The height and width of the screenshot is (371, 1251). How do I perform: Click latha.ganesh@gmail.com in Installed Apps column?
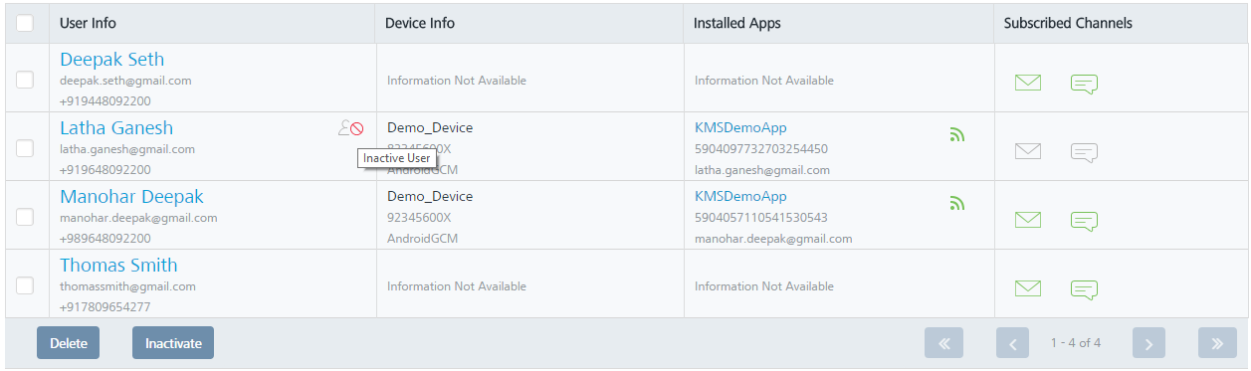pyautogui.click(x=762, y=170)
